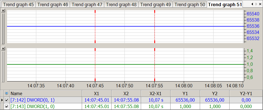The height and width of the screenshot is (110, 263).
Task: Click the monitor icon in table header
Action: coord(7,93)
